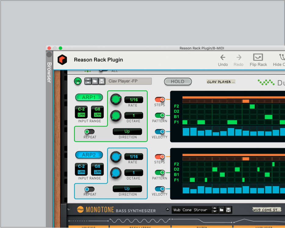Toggle ARP1 Velocity switch

[x=160, y=131]
